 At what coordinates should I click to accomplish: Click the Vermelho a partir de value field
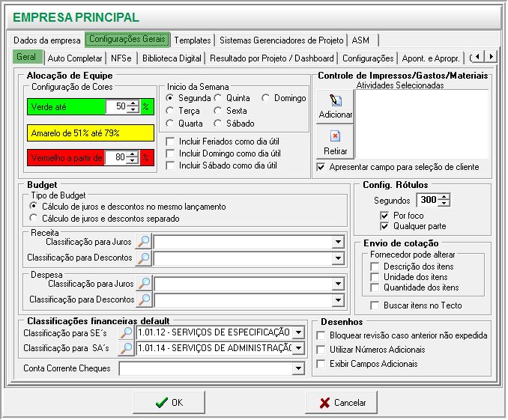[115, 157]
